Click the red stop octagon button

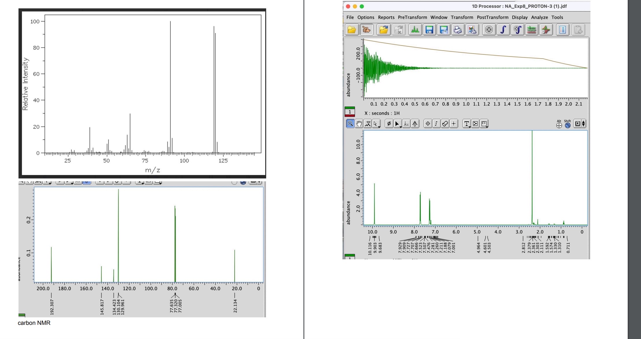[489, 30]
